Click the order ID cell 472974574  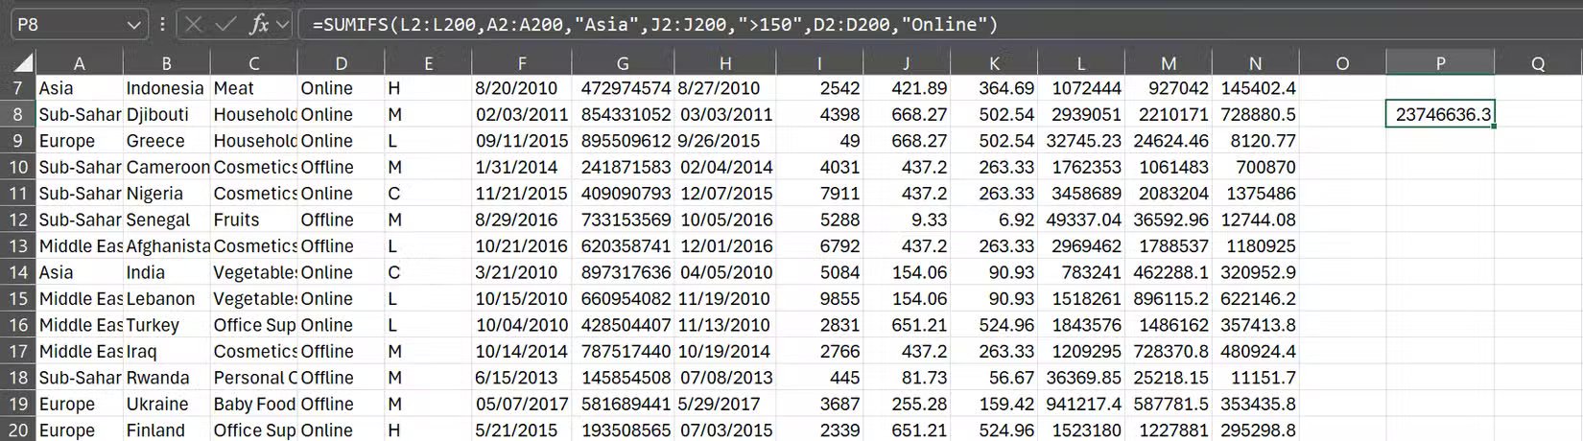[623, 88]
